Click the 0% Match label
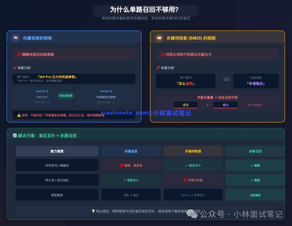The width and height of the screenshot is (292, 226). (255, 105)
